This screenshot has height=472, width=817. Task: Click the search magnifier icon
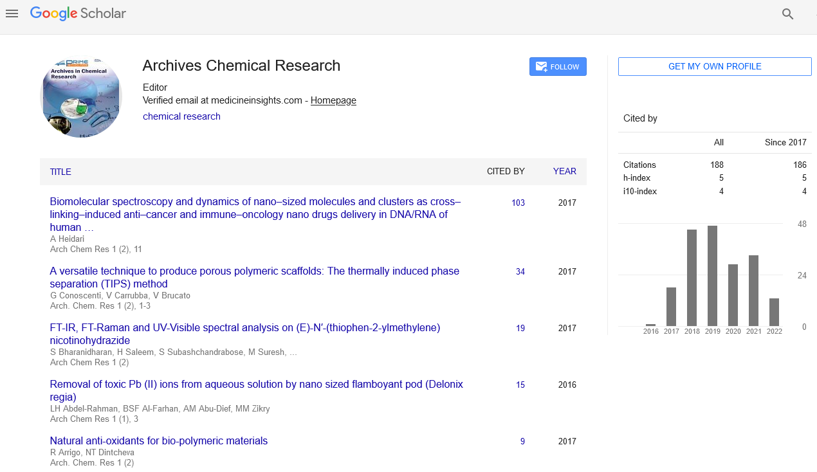(787, 14)
